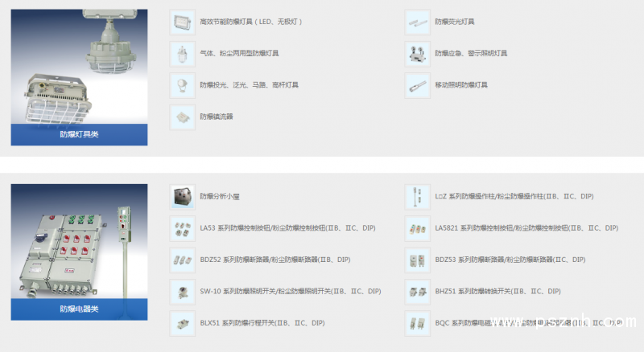644x352 pixels.
Task: Open the 防爆荧光灯具 fluorescent lamp icon
Action: pos(417,23)
